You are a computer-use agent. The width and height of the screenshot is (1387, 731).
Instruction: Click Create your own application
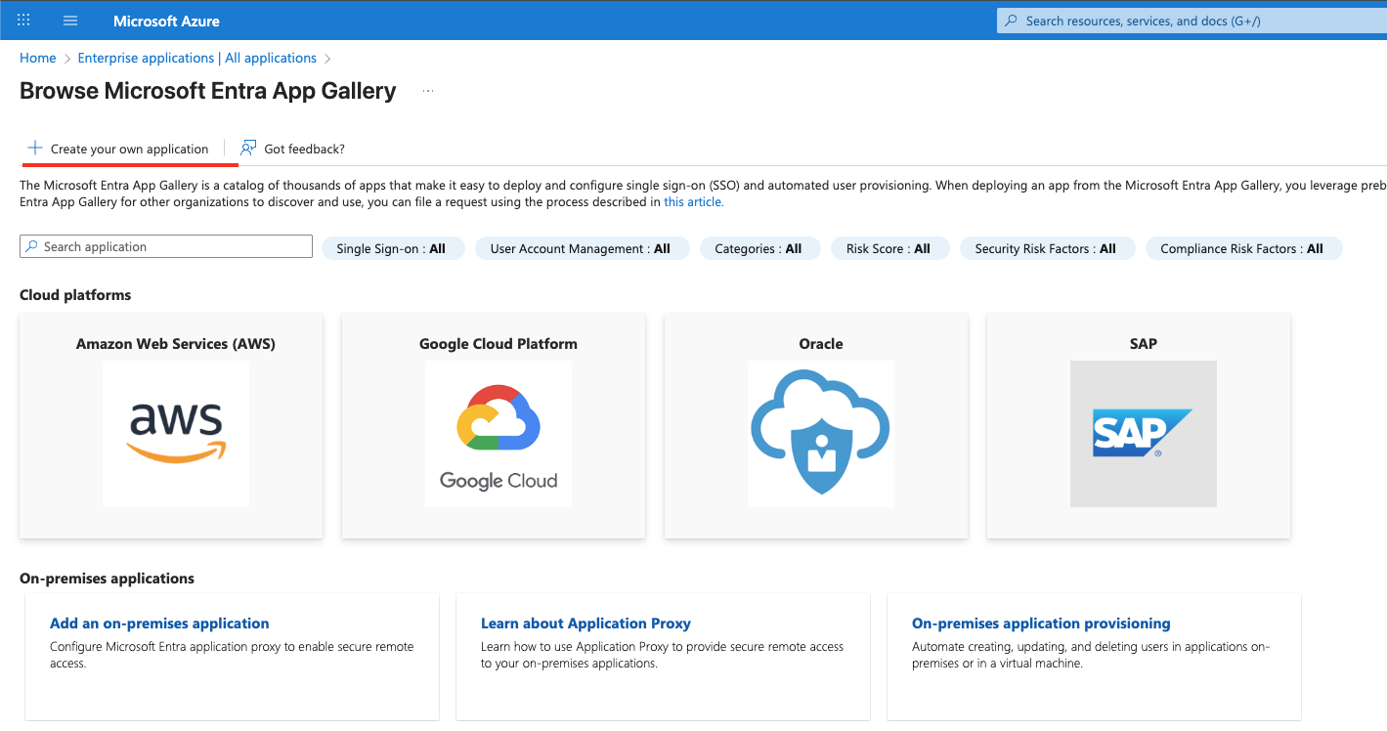(x=130, y=148)
